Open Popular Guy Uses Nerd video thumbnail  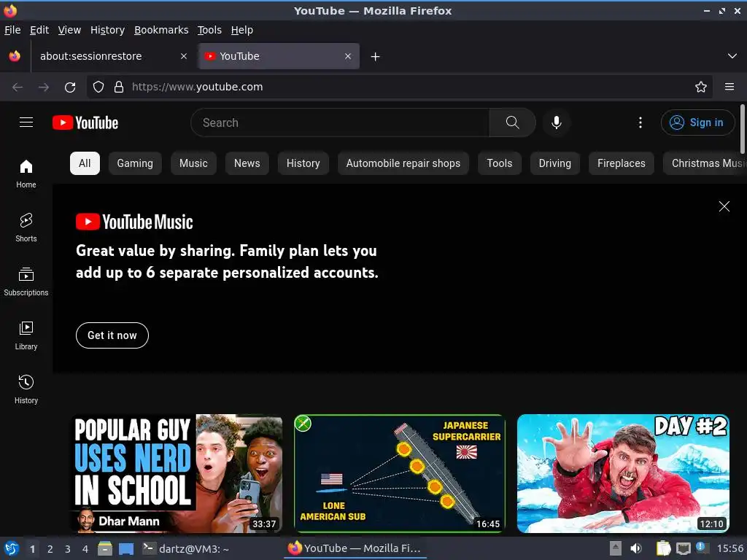[177, 473]
